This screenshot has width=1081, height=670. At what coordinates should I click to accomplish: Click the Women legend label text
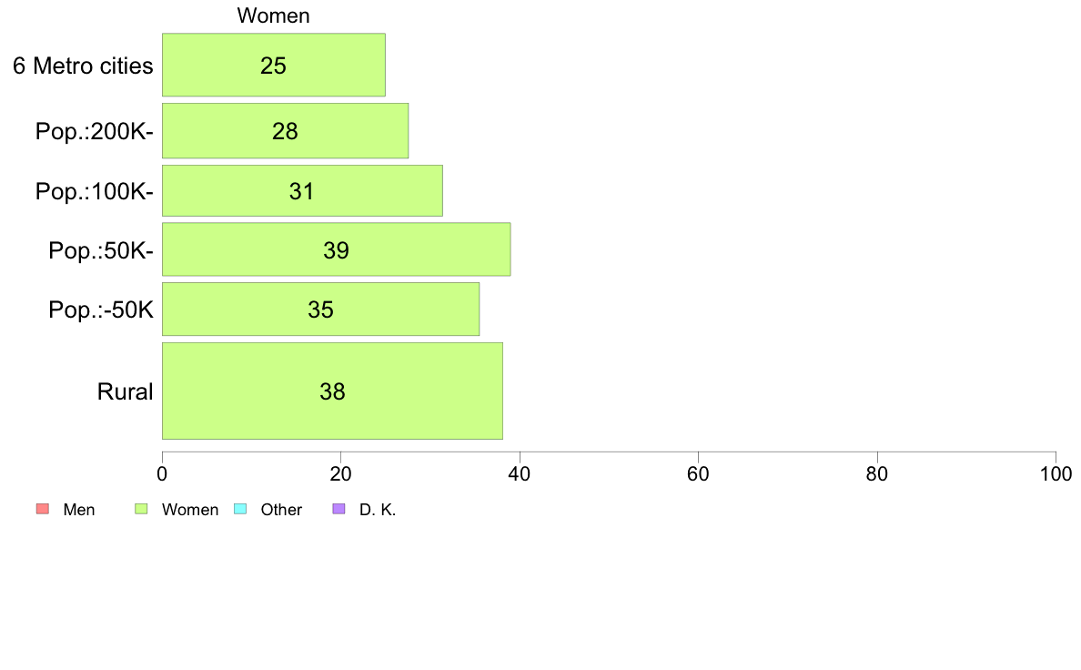pos(190,510)
